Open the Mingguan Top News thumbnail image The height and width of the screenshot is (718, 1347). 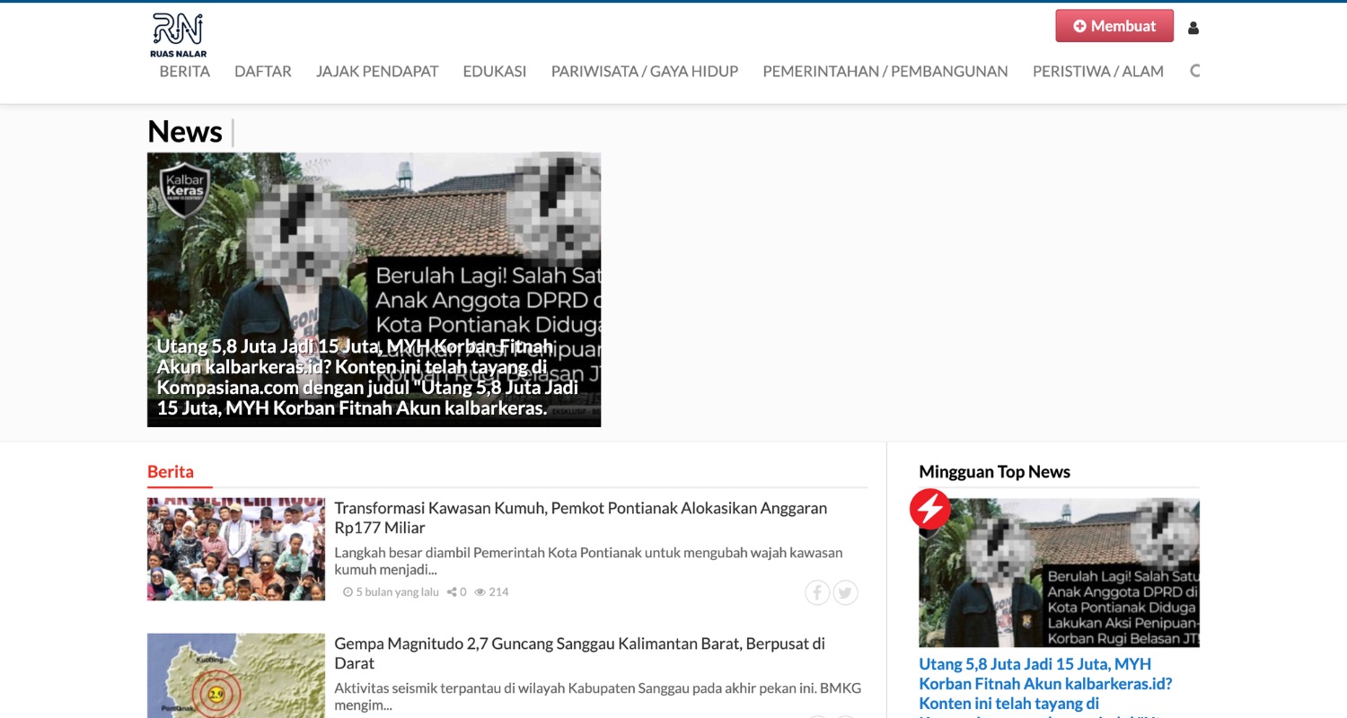point(1059,573)
